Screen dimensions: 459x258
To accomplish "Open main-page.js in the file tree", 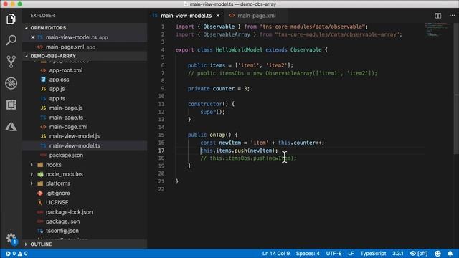I will click(x=65, y=108).
